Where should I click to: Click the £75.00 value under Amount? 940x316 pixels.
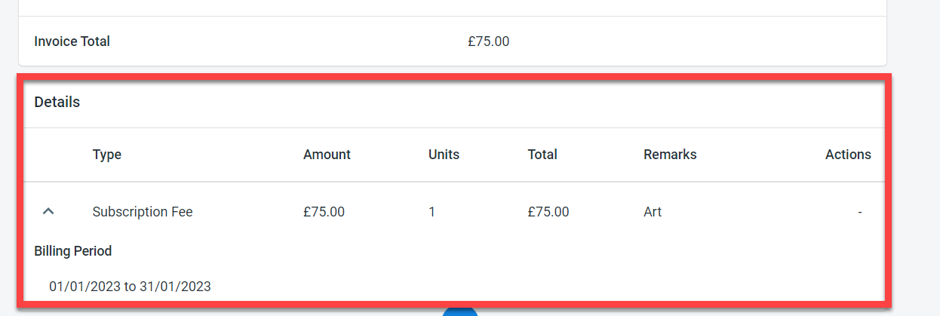(x=324, y=212)
